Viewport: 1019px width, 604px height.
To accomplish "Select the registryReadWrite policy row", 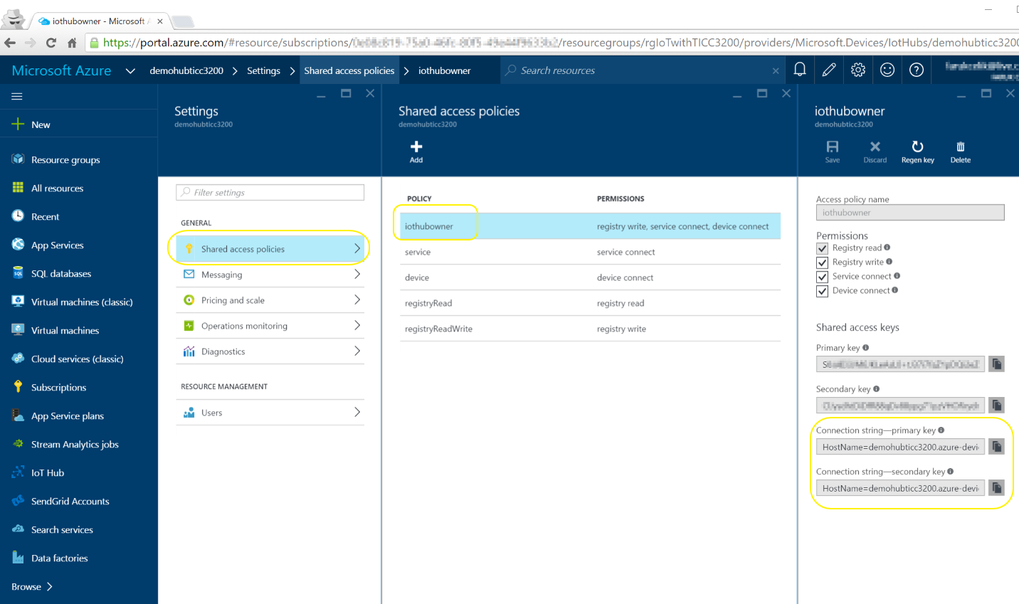I will tap(590, 329).
